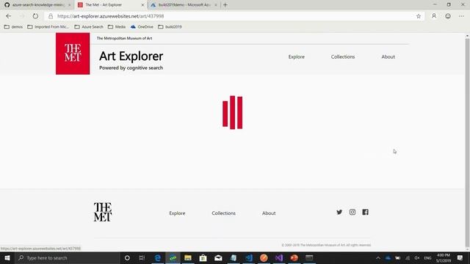This screenshot has height=264, width=470.
Task: Go back with the browser back arrow
Action: click(8, 16)
